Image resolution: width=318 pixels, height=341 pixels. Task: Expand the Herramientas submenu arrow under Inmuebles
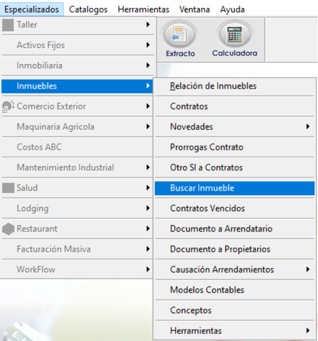point(308,331)
